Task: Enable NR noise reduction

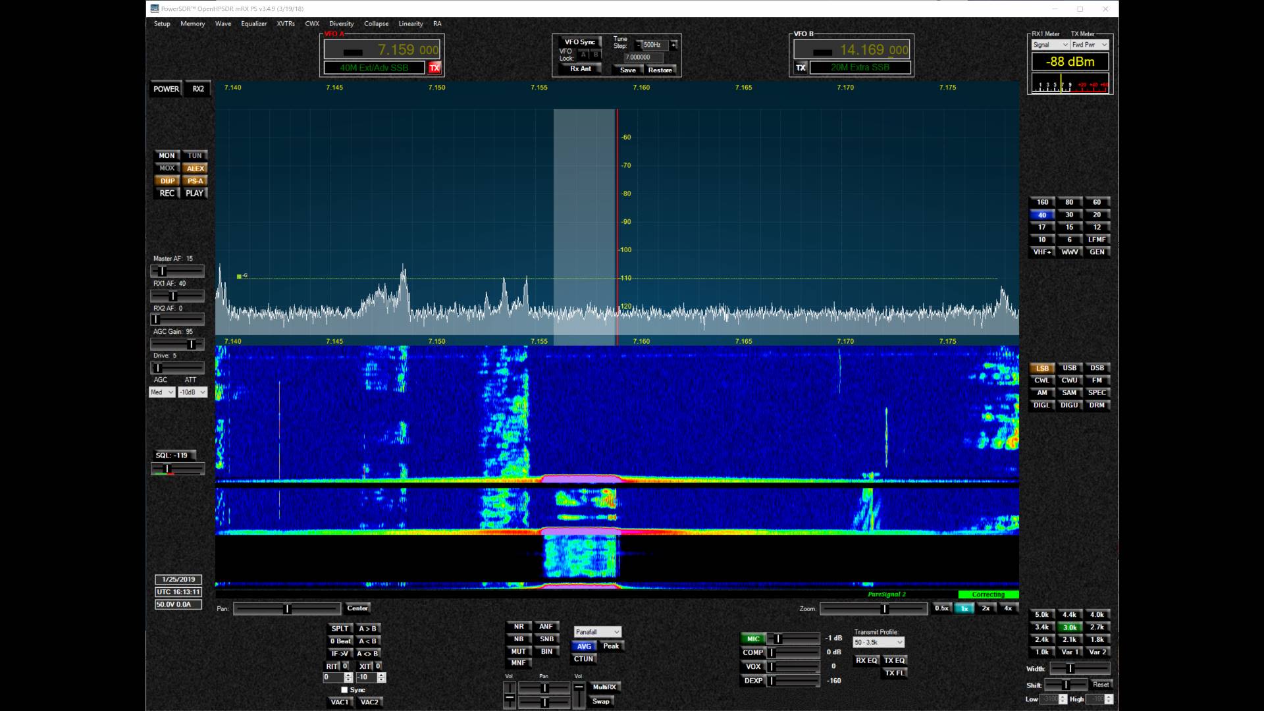Action: pos(519,627)
